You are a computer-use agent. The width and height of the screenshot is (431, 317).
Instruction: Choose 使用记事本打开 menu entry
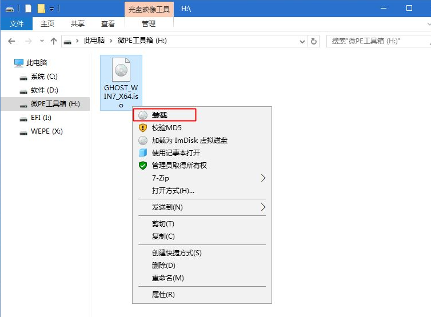(x=202, y=153)
